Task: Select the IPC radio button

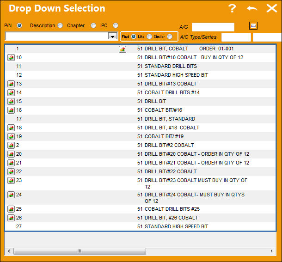Action: [116, 25]
